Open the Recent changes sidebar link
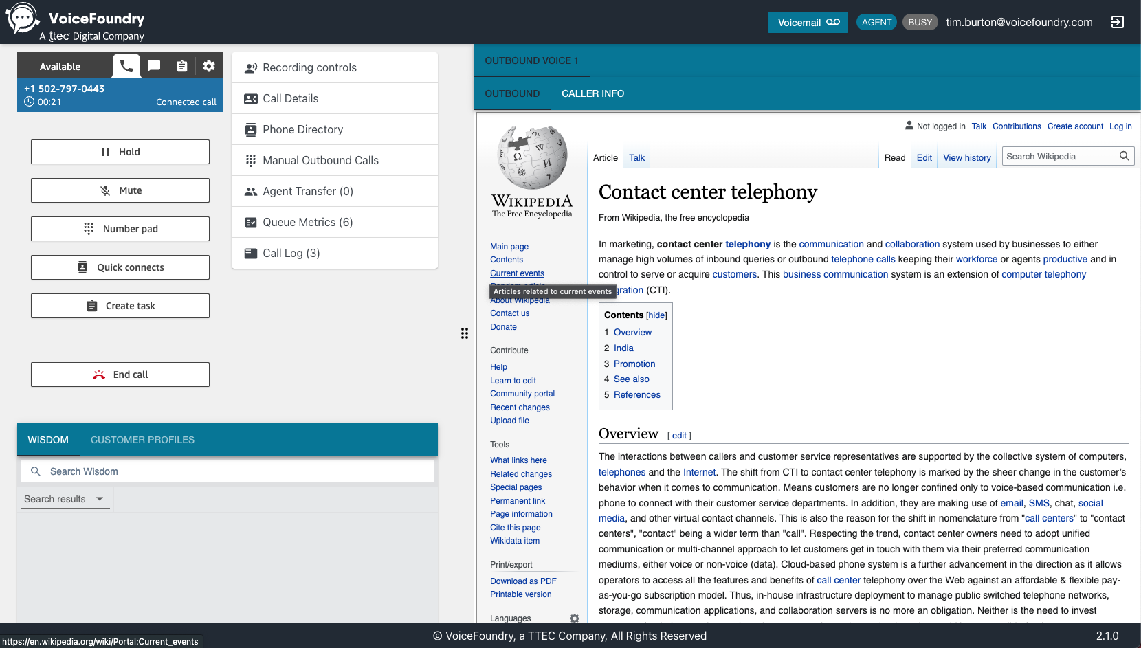Screen dimensions: 1141x648 click(x=520, y=407)
